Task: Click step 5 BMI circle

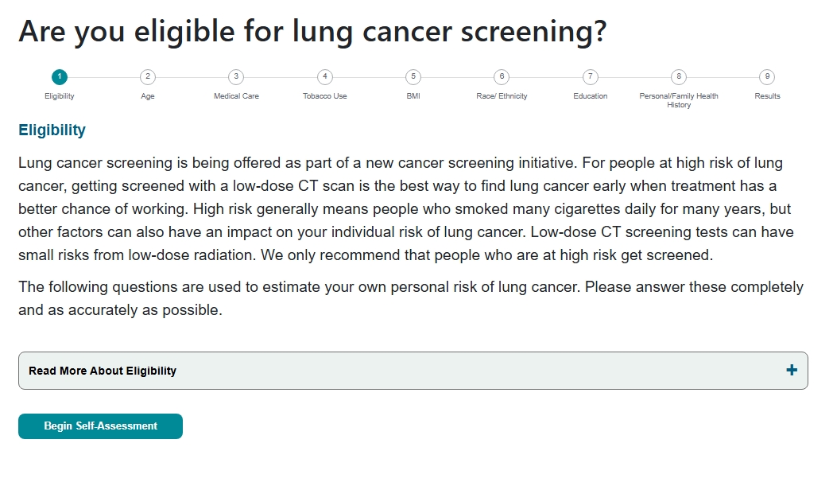Action: 413,77
